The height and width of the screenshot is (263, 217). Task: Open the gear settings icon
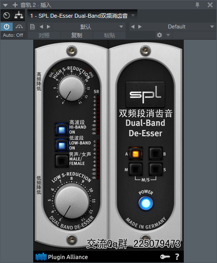tap(159, 35)
